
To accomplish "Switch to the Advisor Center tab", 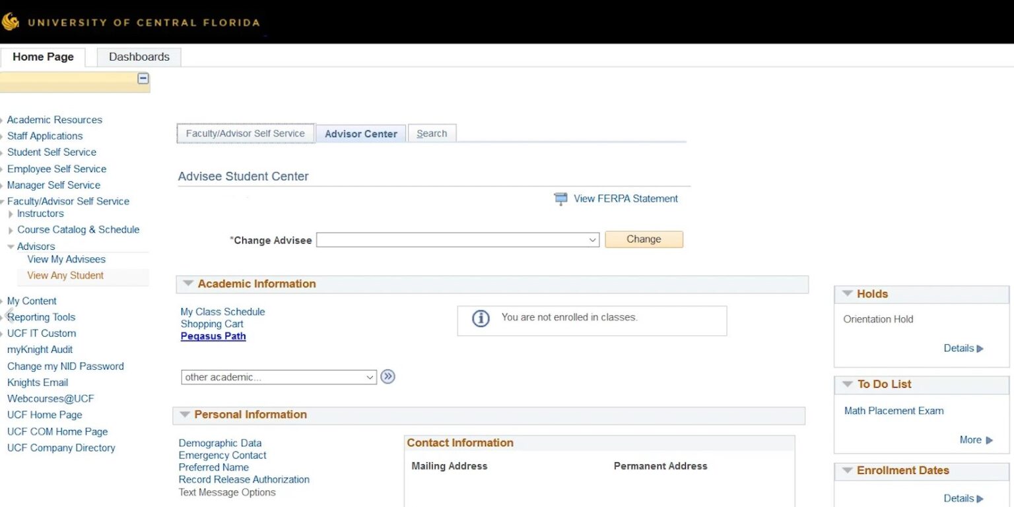I will point(360,133).
